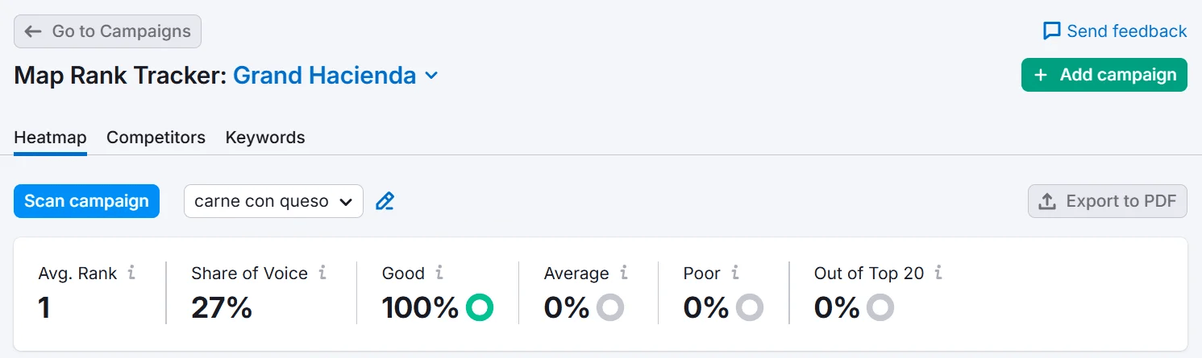Screen dimensions: 1202x358
Task: Click the pencil edit keyword icon
Action: point(385,201)
